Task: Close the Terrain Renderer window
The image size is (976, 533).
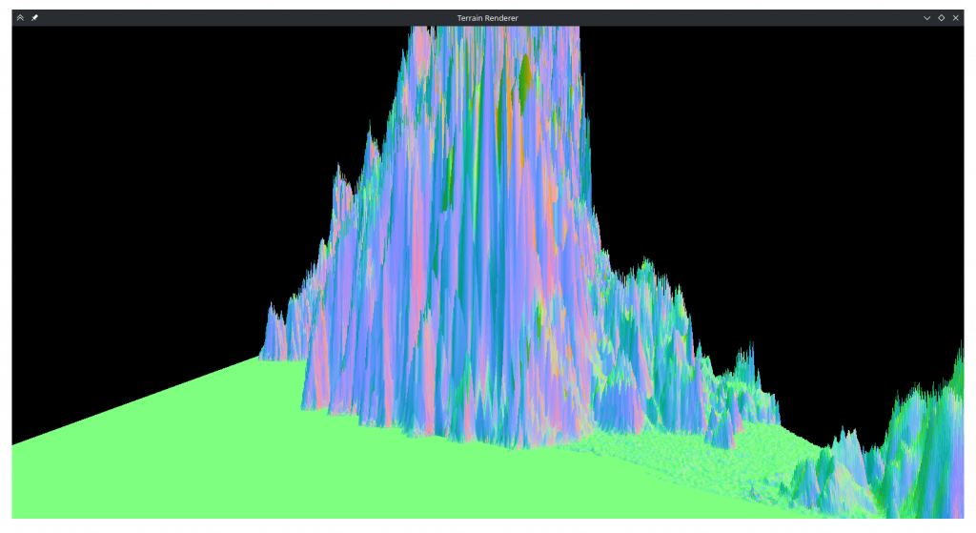Action: point(956,17)
